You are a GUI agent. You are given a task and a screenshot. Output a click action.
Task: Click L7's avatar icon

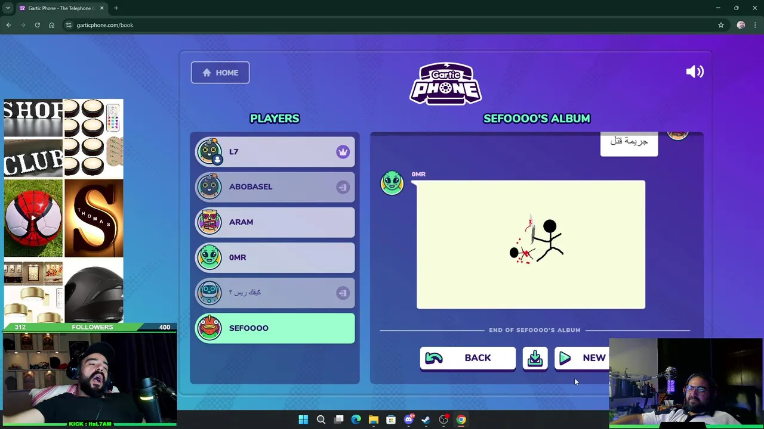[x=210, y=151]
